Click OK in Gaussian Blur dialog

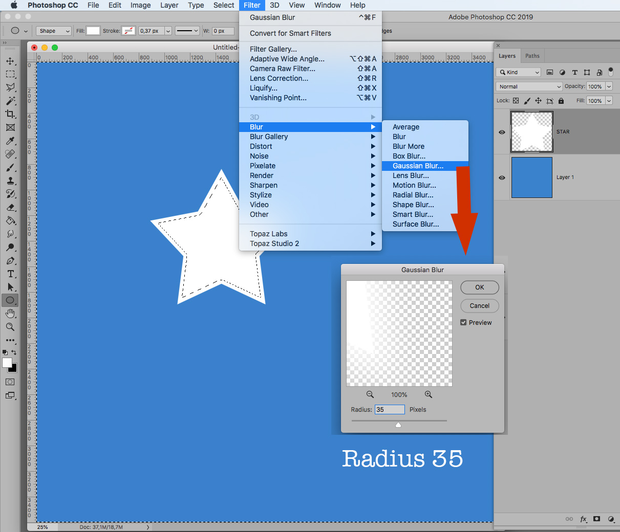coord(480,287)
